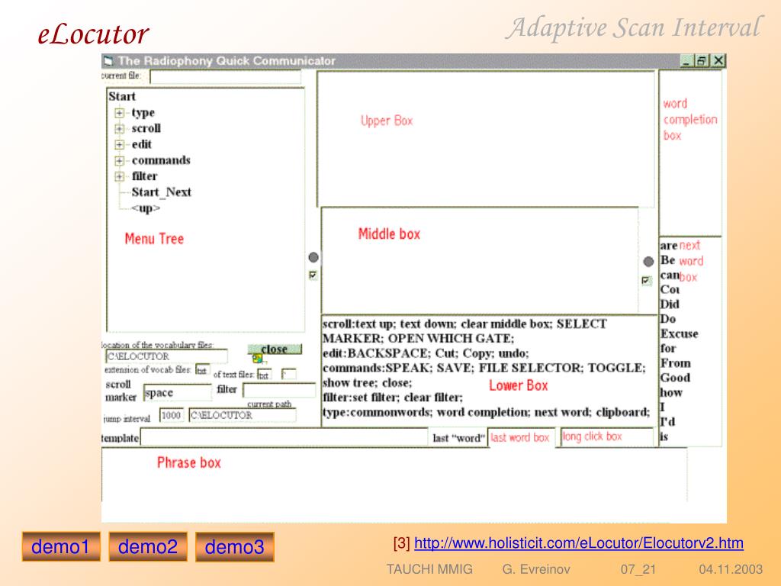Screen dimensions: 781x586
Task: Open the demo1 button
Action: [x=61, y=546]
